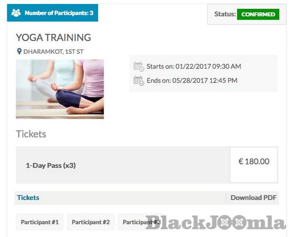Click the yoga training event photo
This screenshot has width=293, height=237.
60,89
